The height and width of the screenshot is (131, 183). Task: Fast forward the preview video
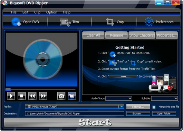click(43, 96)
